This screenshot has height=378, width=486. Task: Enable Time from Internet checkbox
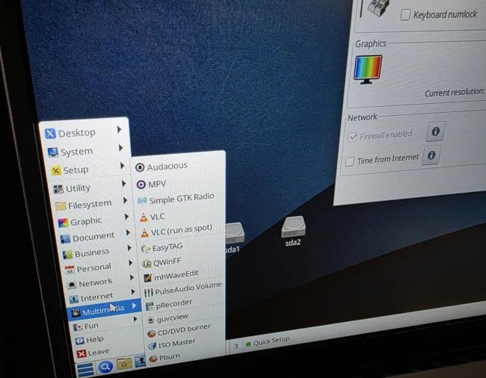350,161
